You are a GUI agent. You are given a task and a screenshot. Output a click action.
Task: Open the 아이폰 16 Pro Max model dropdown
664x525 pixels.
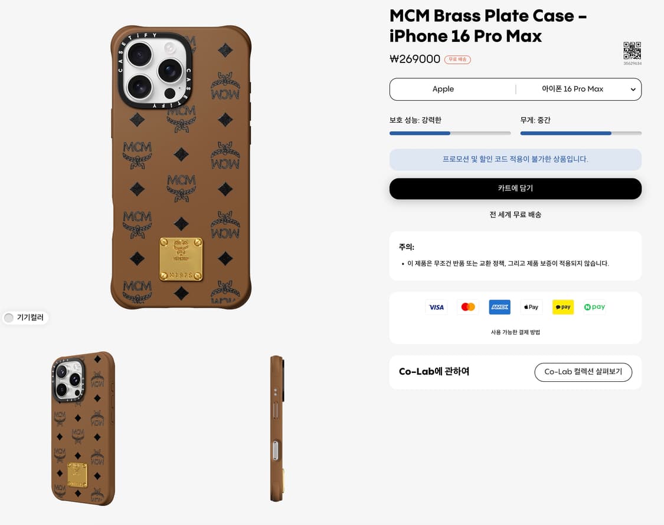pos(578,89)
